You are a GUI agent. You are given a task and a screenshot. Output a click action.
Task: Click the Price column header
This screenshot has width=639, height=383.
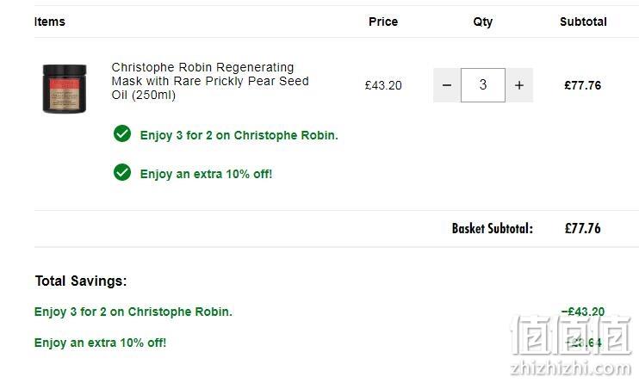point(383,22)
